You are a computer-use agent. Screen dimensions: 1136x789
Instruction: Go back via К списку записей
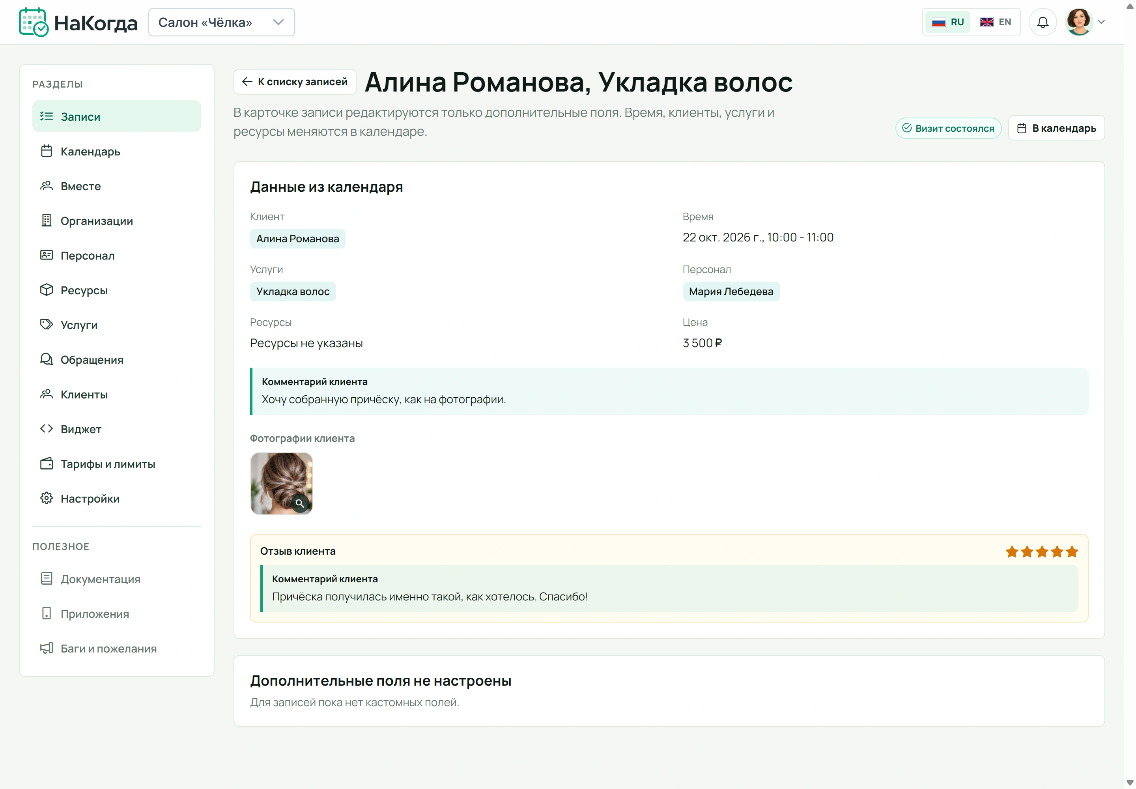tap(295, 82)
